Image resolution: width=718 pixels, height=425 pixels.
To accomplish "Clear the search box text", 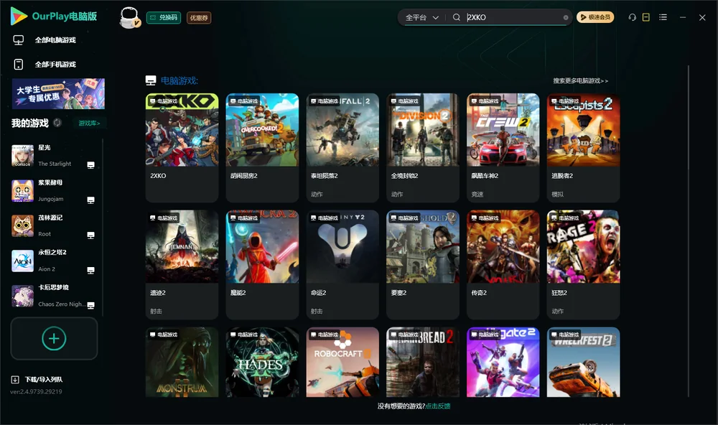I will click(566, 17).
